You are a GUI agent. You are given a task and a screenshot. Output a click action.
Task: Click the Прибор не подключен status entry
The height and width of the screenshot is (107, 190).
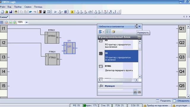click(x=157, y=106)
